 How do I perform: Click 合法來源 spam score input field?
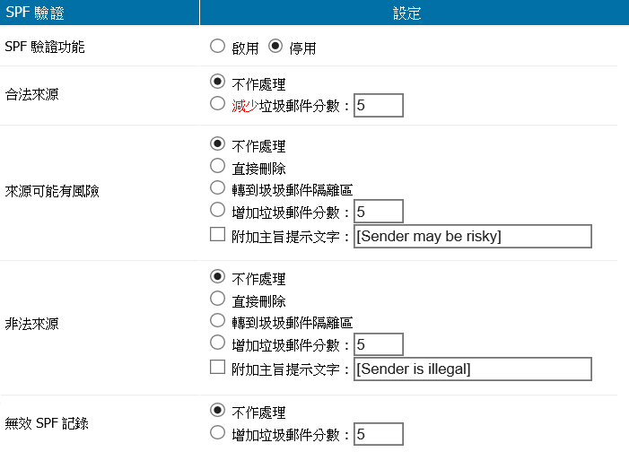(379, 105)
